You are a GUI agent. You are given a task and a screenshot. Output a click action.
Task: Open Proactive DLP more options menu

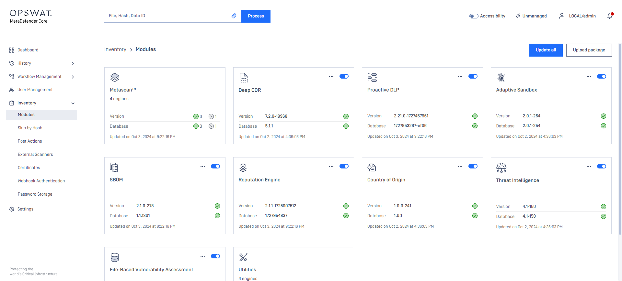pos(460,77)
